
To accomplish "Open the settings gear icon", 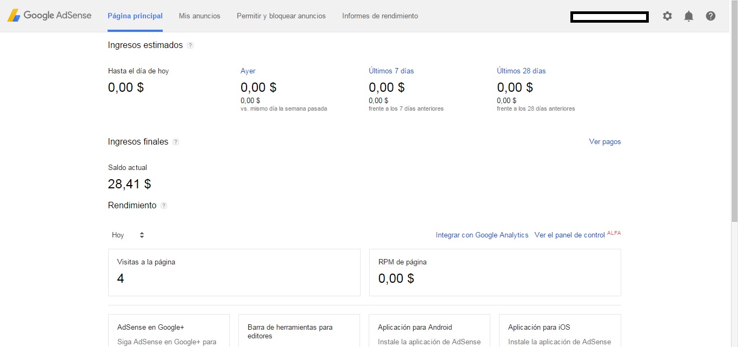I will [667, 16].
